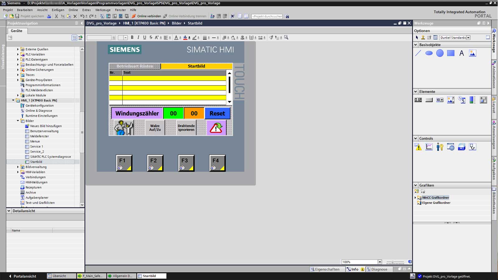Pick the Graphic I/O field element
The image size is (498, 280).
coord(451,100)
